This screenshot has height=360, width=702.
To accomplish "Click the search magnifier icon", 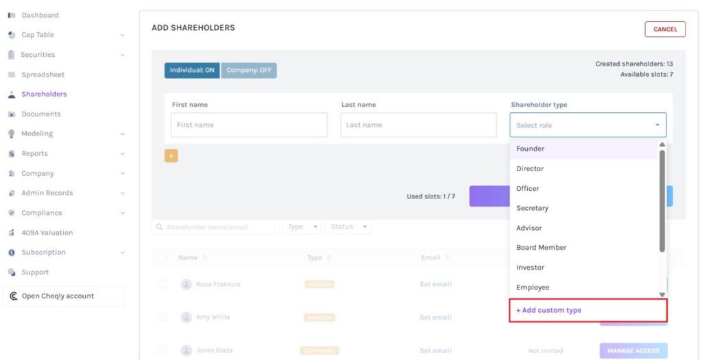I will 159,227.
